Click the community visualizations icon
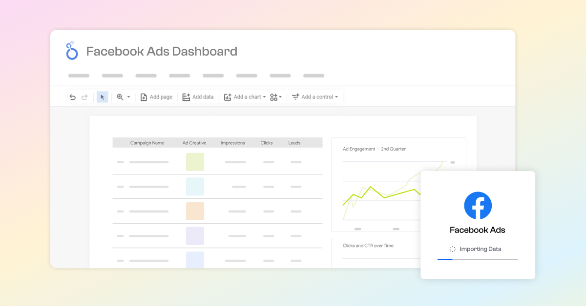 click(x=274, y=97)
